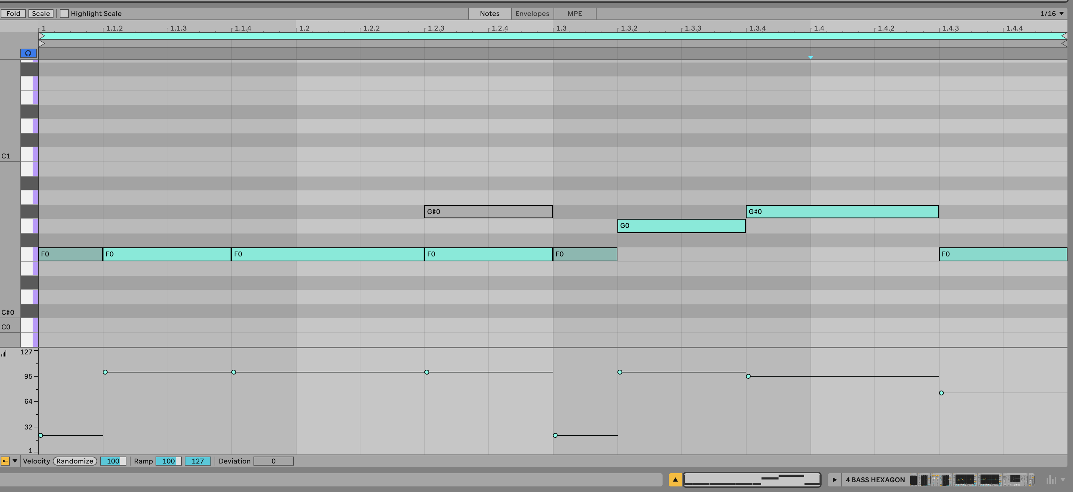Enable the Highlight Scale checkbox
Viewport: 1073px width, 492px height.
pos(64,13)
